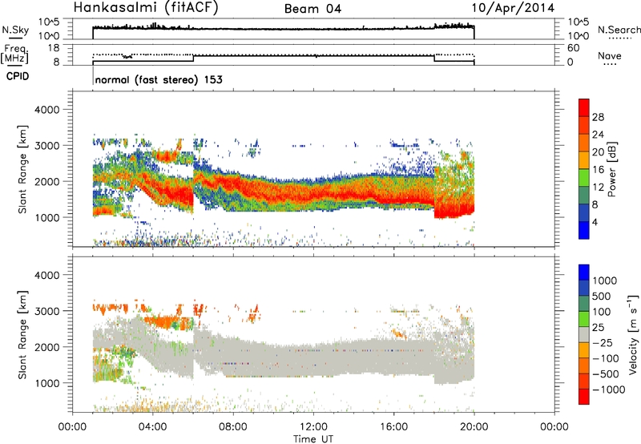641x444 pixels.
Task: Click the 10/Apr/2014 date label
Action: (x=513, y=8)
